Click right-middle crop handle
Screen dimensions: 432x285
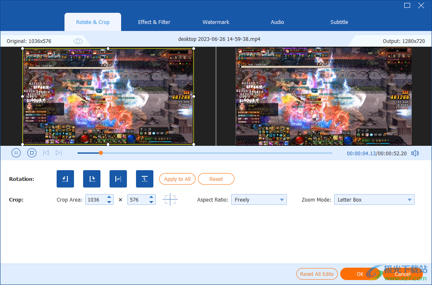[194, 96]
